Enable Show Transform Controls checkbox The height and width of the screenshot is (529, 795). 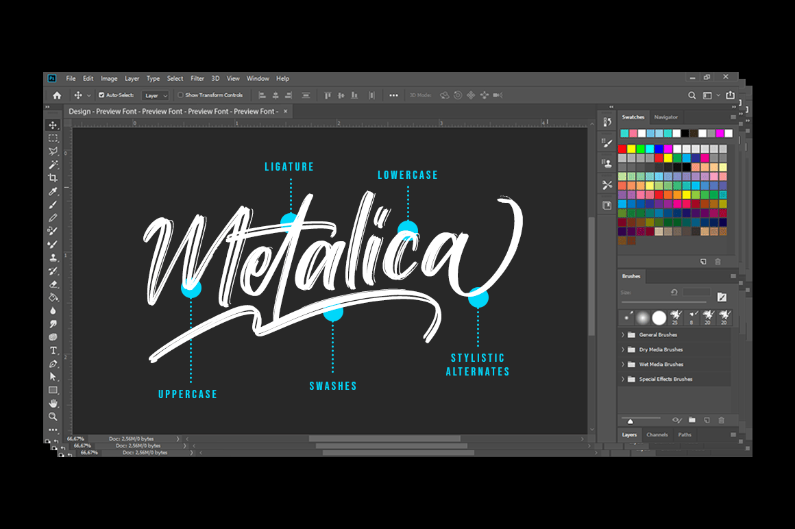(x=180, y=95)
